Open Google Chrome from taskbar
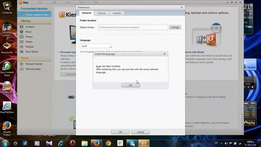 (x=108, y=143)
